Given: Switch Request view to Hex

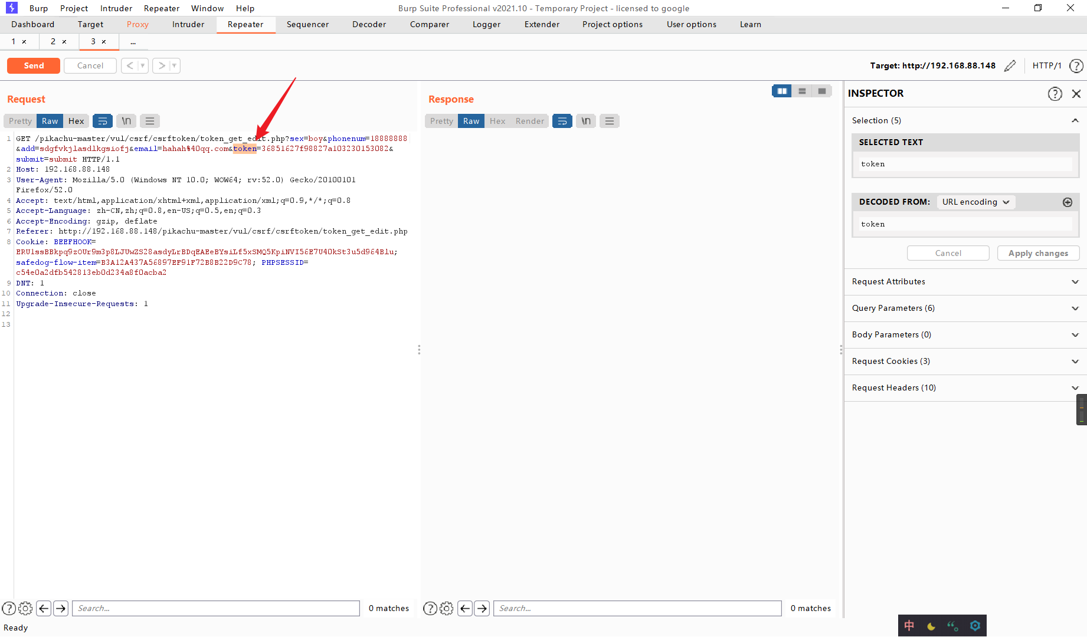Looking at the screenshot, I should click(x=76, y=121).
